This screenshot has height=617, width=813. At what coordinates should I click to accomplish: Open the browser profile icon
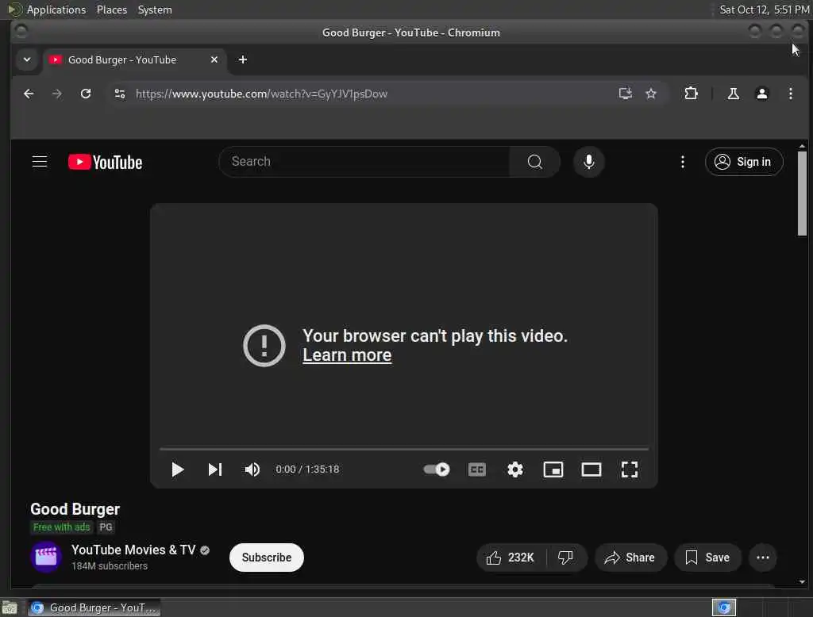761,94
